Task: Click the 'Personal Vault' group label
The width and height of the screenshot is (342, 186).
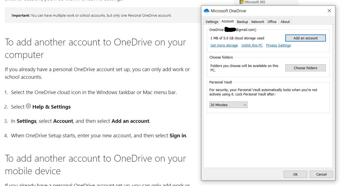Action: (221, 82)
